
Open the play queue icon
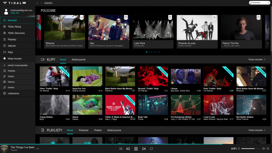(268, 148)
